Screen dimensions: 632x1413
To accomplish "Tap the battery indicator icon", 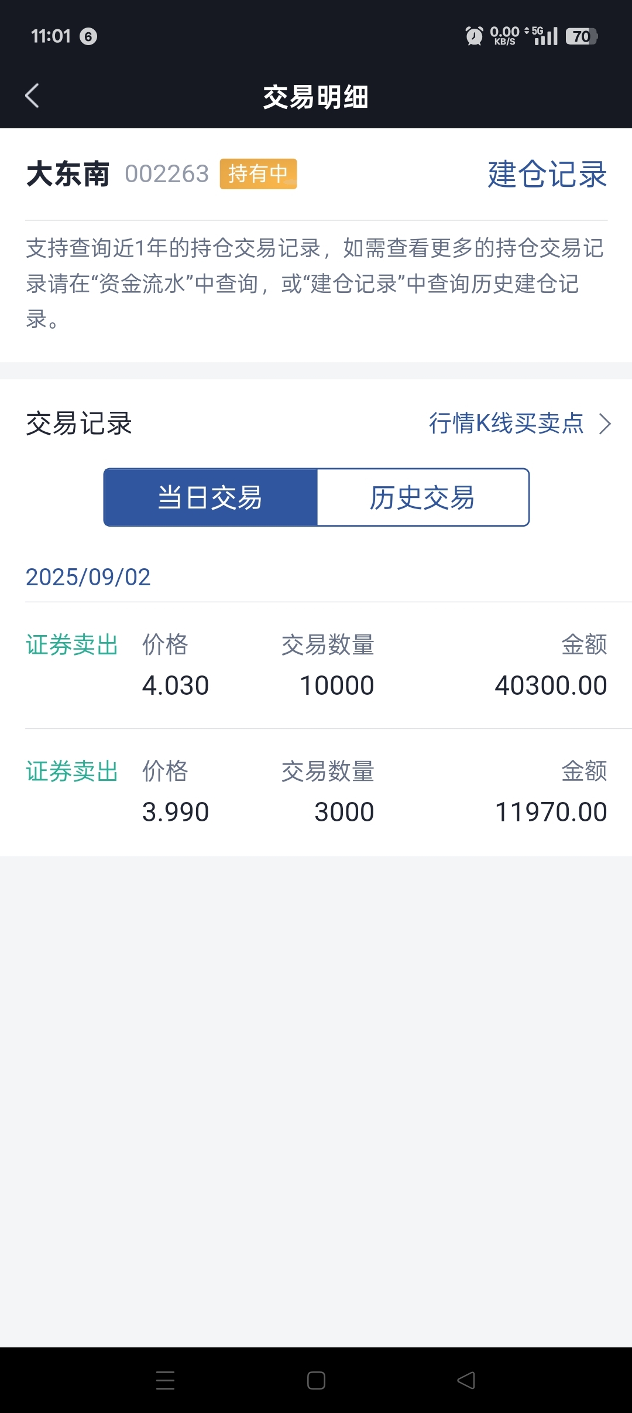I will 581,36.
